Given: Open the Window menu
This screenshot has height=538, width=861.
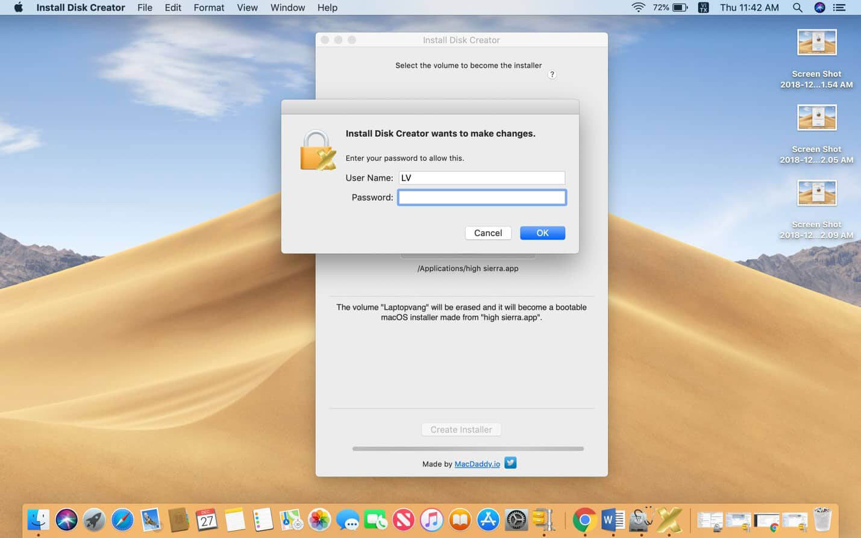Looking at the screenshot, I should coord(287,7).
